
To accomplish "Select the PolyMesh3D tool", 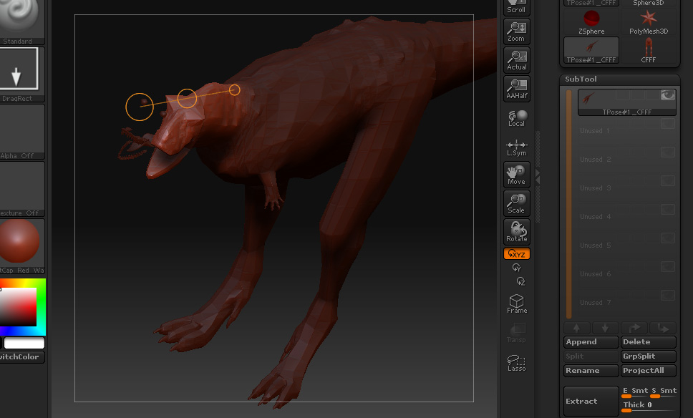I will pos(649,22).
